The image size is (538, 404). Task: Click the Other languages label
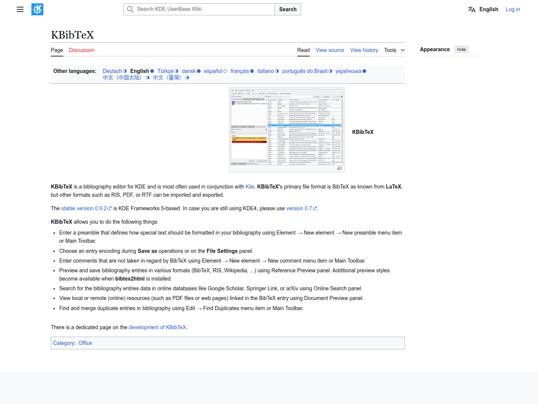75,71
